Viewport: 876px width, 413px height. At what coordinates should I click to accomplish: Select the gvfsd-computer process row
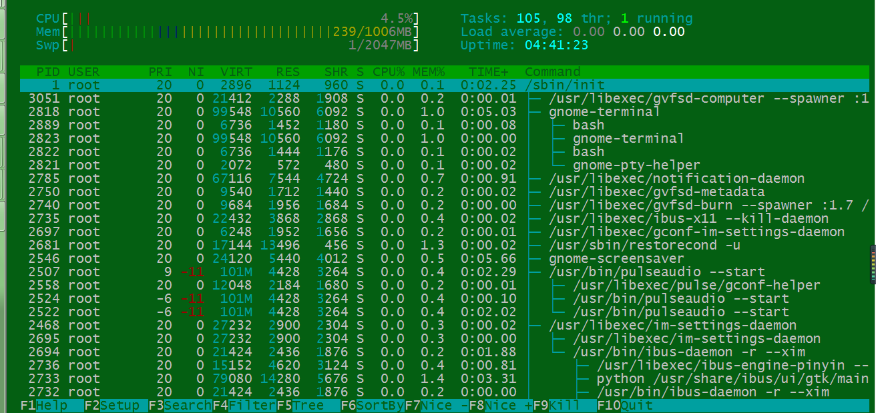[x=445, y=98]
